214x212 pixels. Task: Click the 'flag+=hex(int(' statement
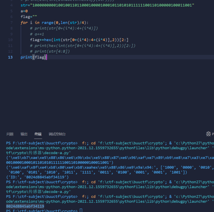[79, 40]
